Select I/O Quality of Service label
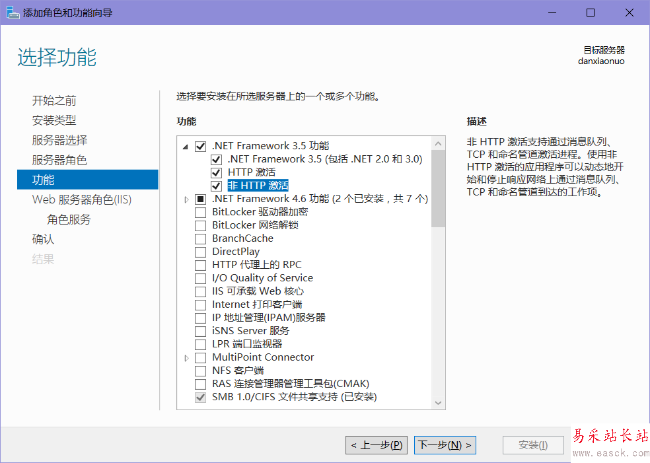Image resolution: width=650 pixels, height=463 pixels. pos(262,277)
